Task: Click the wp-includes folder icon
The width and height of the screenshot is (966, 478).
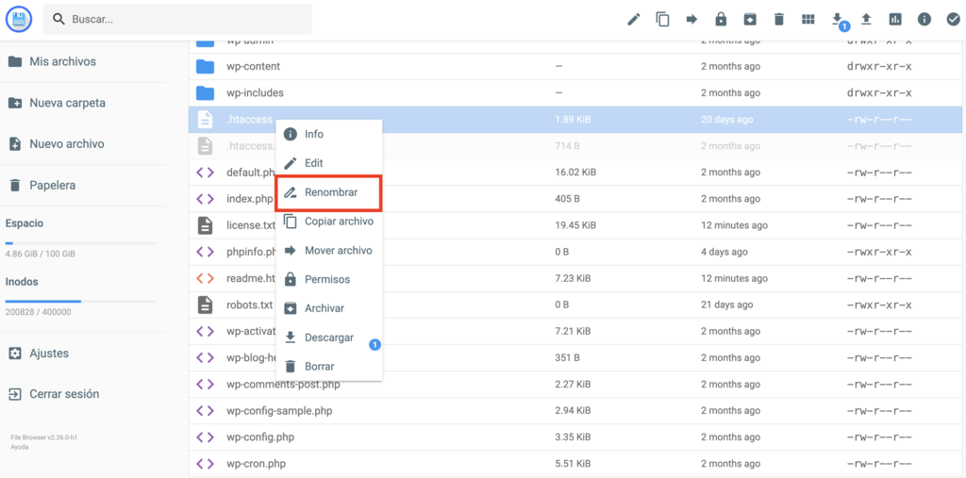Action: pos(205,93)
